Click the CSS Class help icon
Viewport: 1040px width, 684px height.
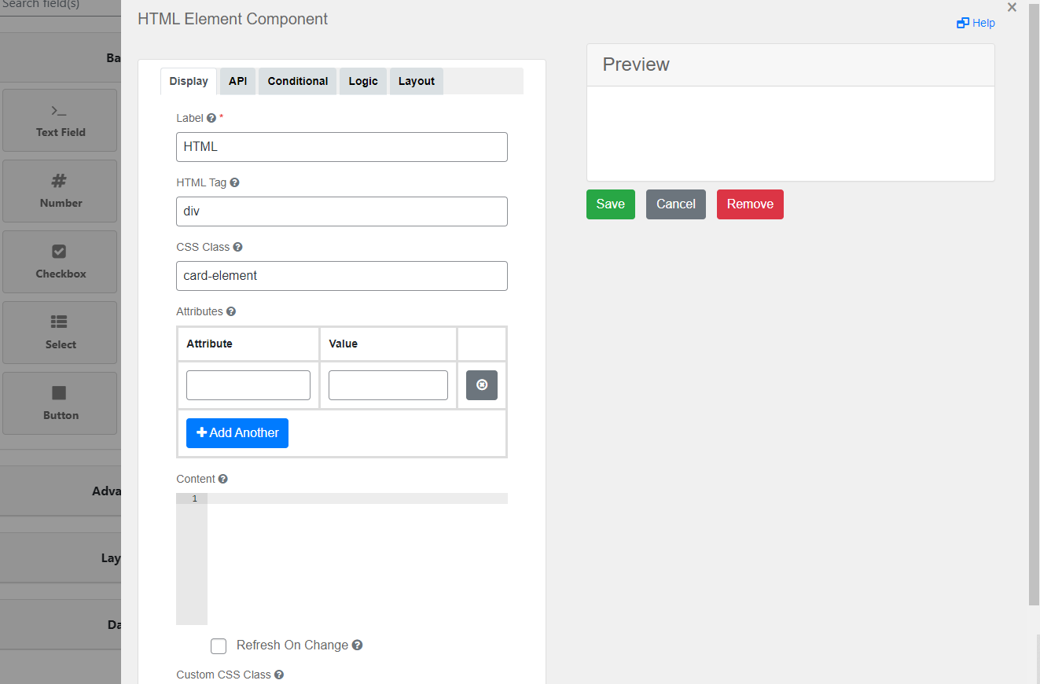click(237, 247)
